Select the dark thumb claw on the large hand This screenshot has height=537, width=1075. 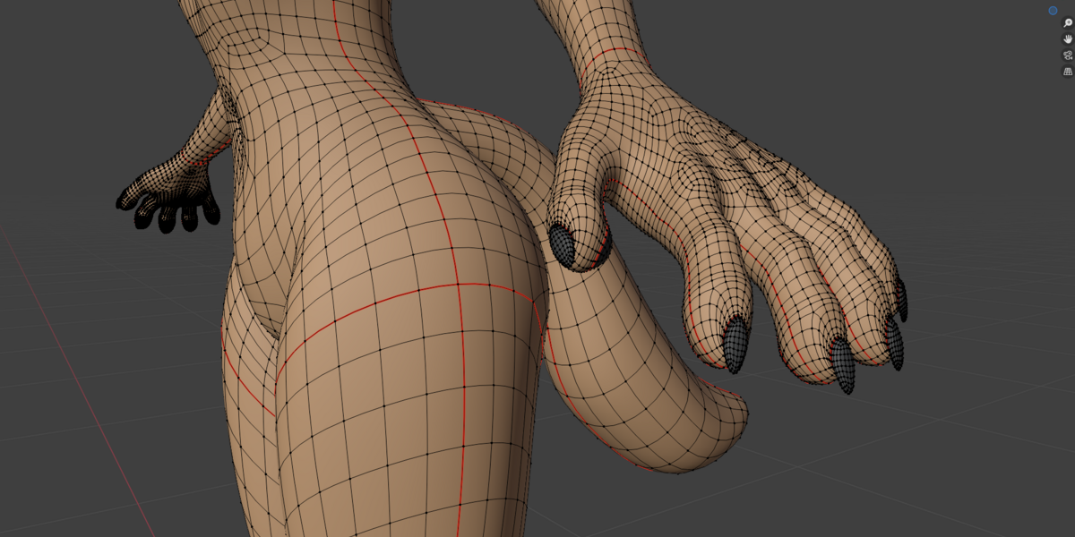563,244
